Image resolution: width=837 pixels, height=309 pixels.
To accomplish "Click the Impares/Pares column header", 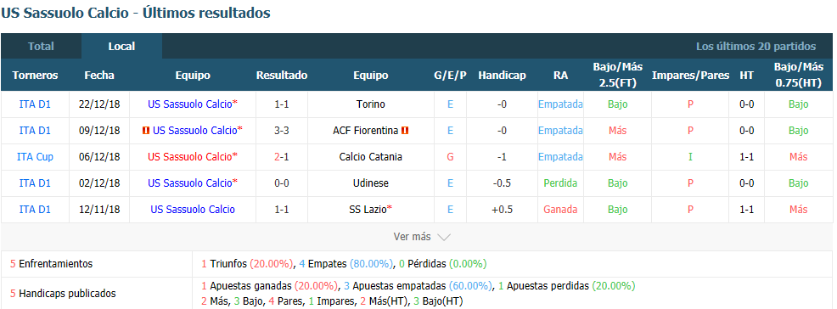I will (690, 76).
